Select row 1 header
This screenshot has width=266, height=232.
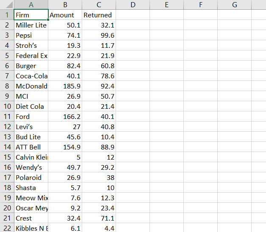[x=7, y=15]
